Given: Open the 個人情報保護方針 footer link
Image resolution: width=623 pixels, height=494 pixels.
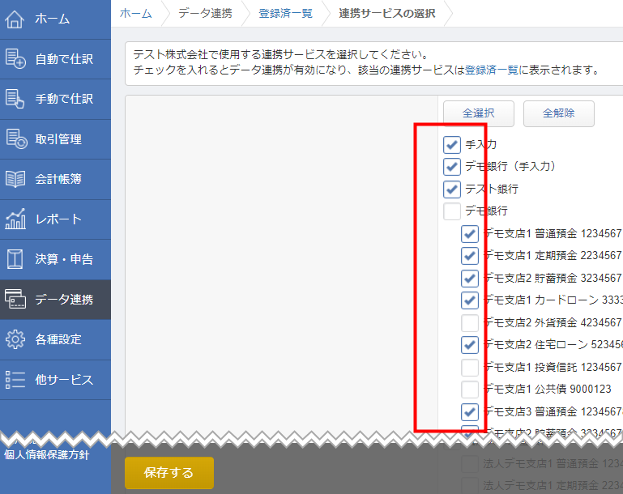Looking at the screenshot, I should click(46, 454).
